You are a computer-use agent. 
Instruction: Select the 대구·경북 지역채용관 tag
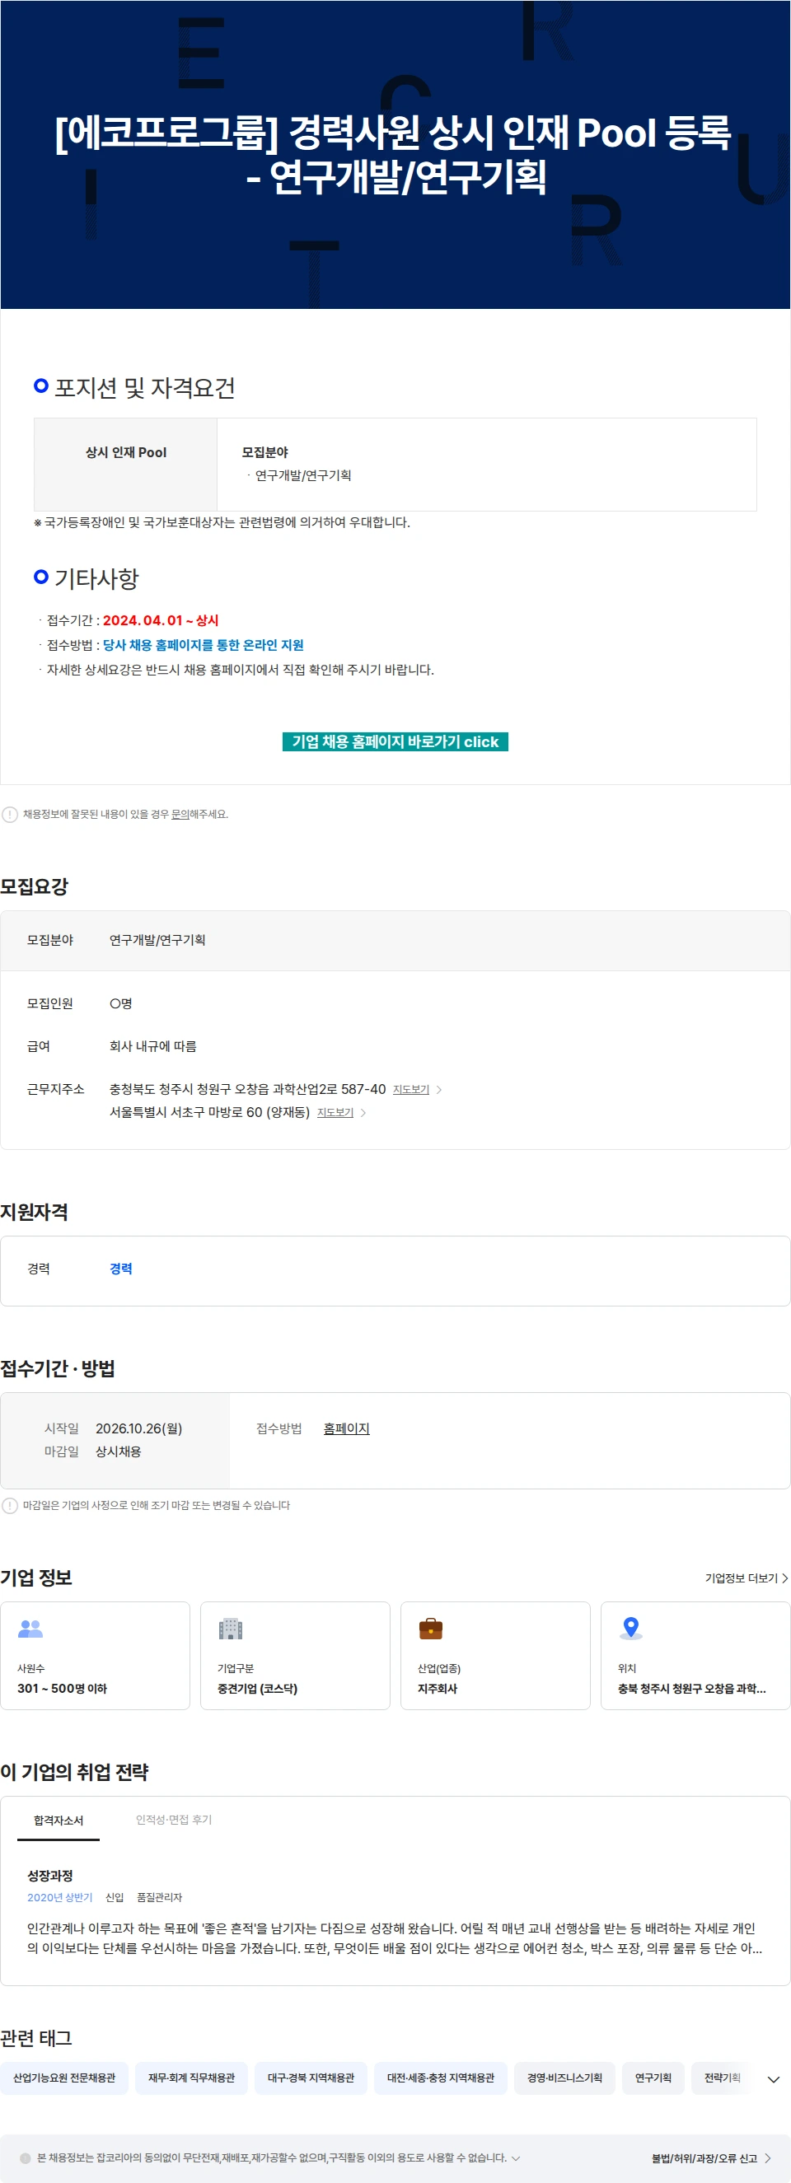pos(311,2078)
